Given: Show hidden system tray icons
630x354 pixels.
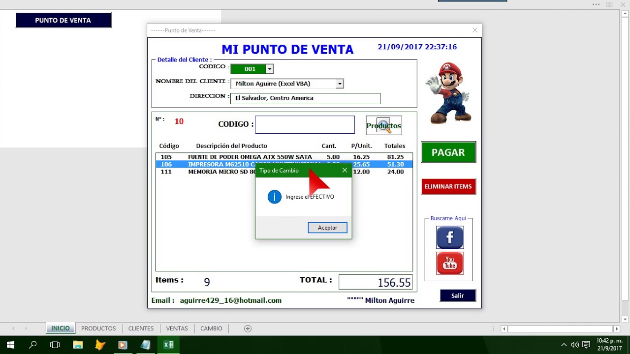Looking at the screenshot, I should pyautogui.click(x=564, y=345).
